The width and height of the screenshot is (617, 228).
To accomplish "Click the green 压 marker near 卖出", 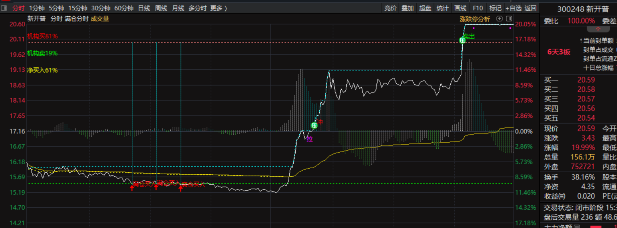I will coord(462,40).
